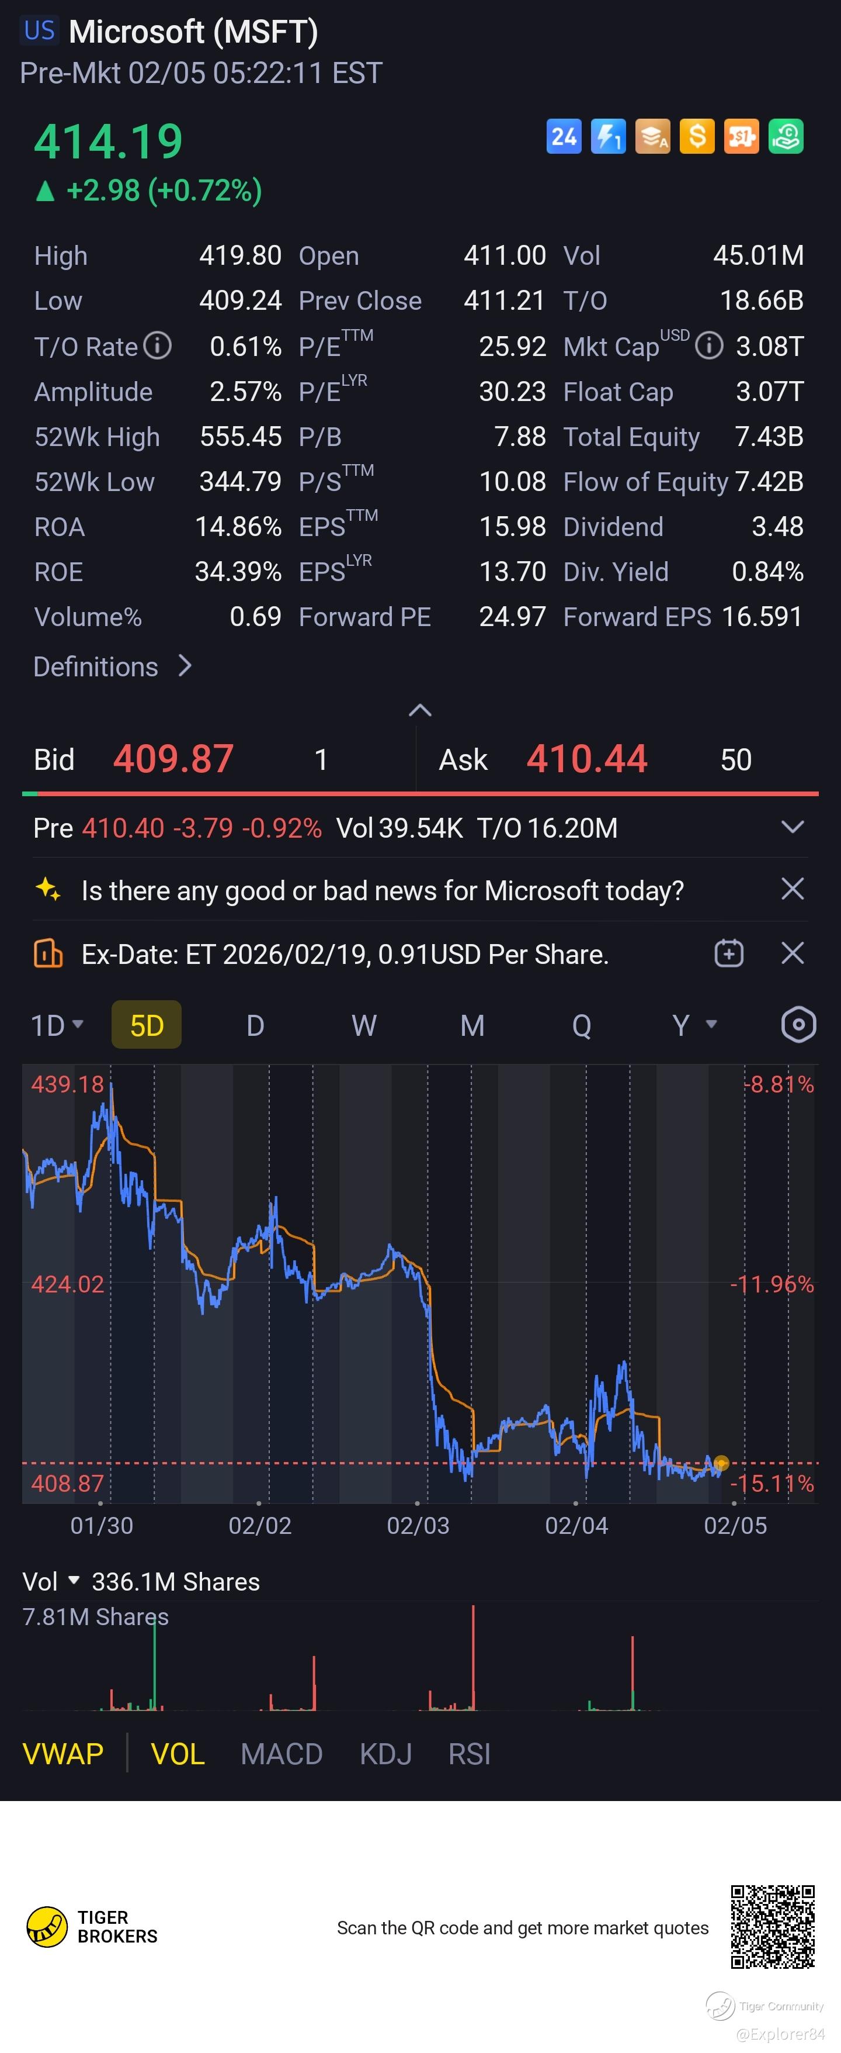Collapse the stock details panel
Image resolution: width=841 pixels, height=2053 pixels.
[420, 710]
